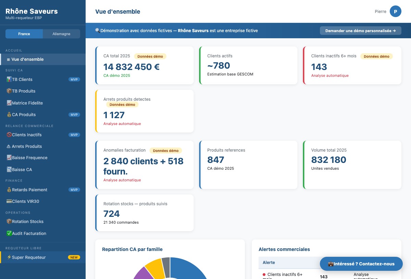Click the hamburger icon beside Vue d'ensemble
The image size is (411, 279).
click(x=8, y=59)
